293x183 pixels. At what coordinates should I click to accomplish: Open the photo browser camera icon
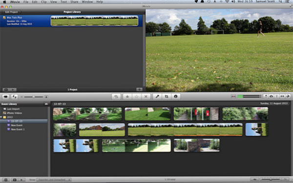pos(271,96)
